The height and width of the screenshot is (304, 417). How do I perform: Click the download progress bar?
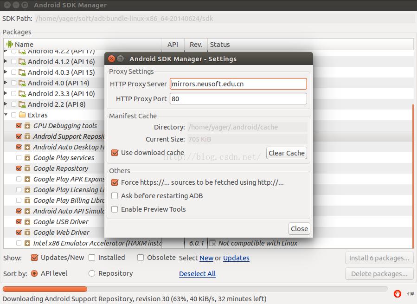click(195, 289)
